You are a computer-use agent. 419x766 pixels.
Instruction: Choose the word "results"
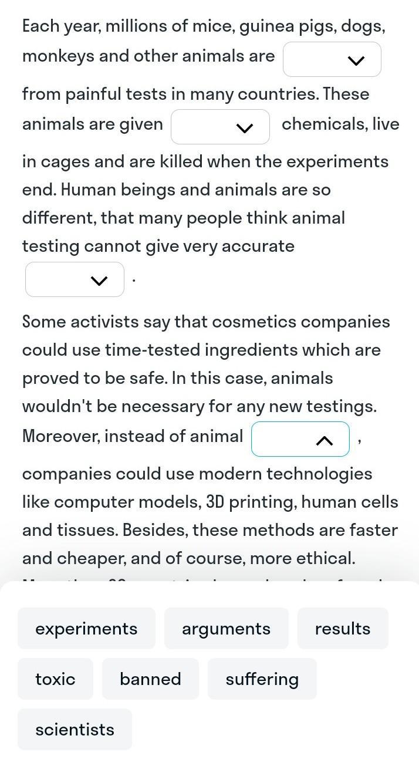pos(343,629)
